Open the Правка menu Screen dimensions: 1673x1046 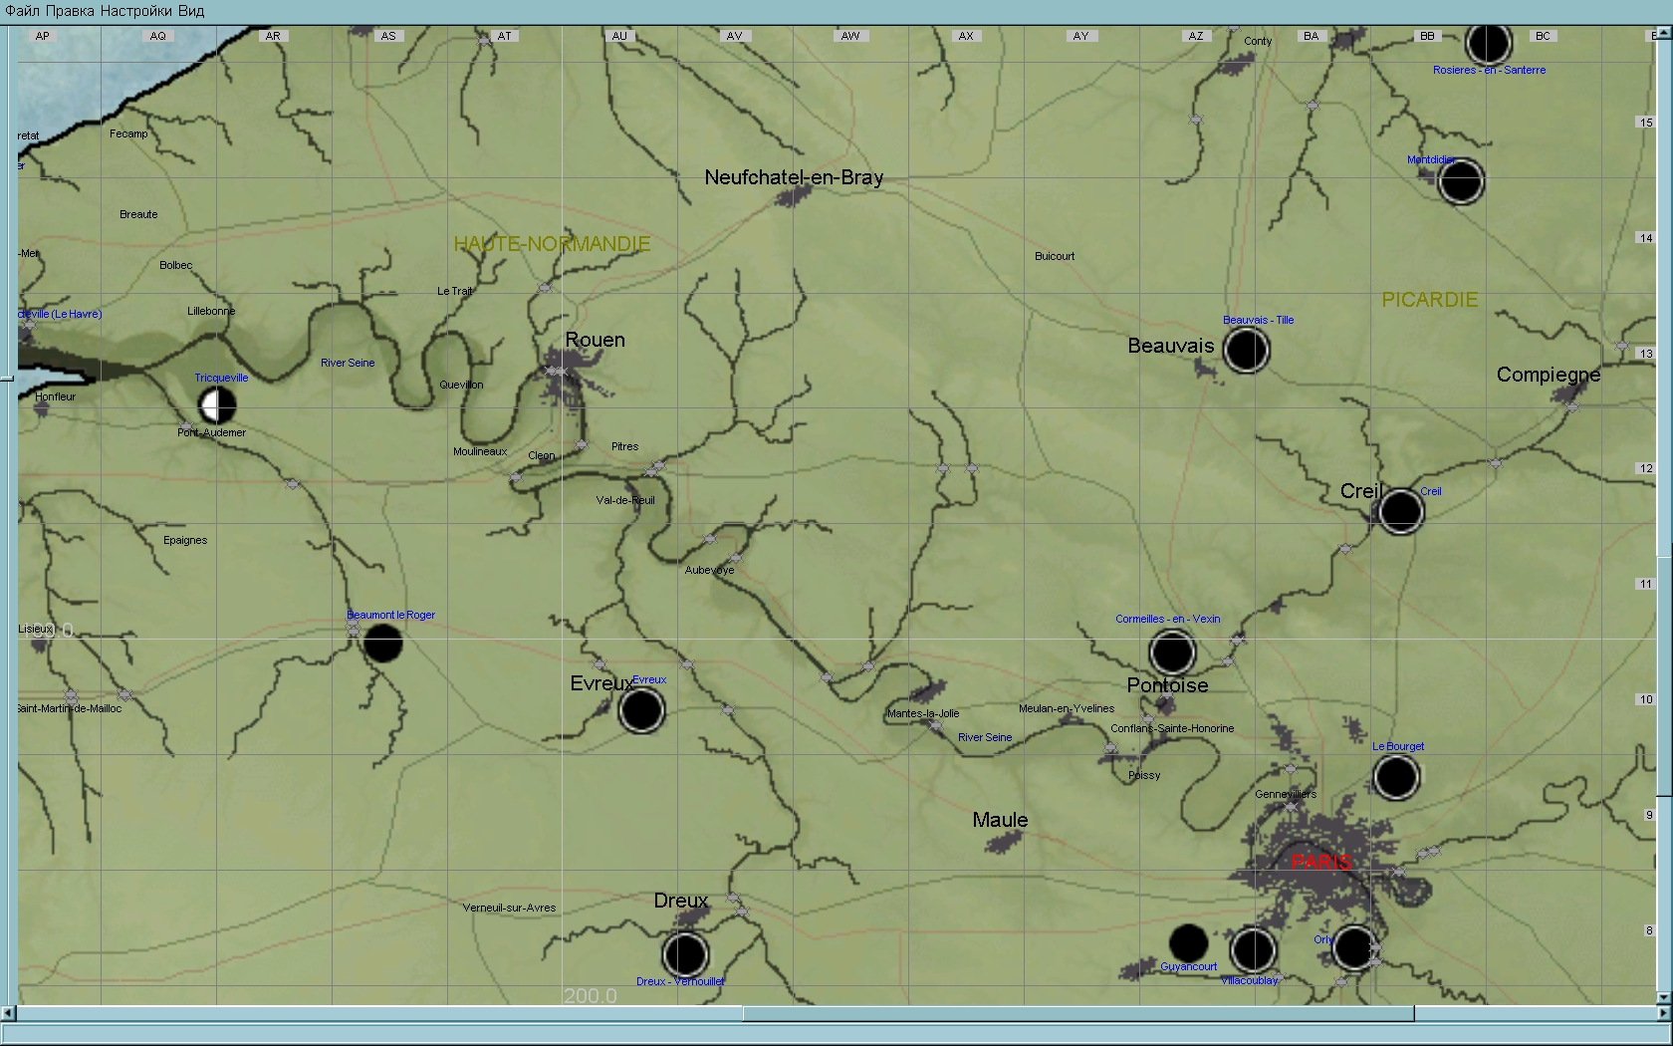point(71,11)
